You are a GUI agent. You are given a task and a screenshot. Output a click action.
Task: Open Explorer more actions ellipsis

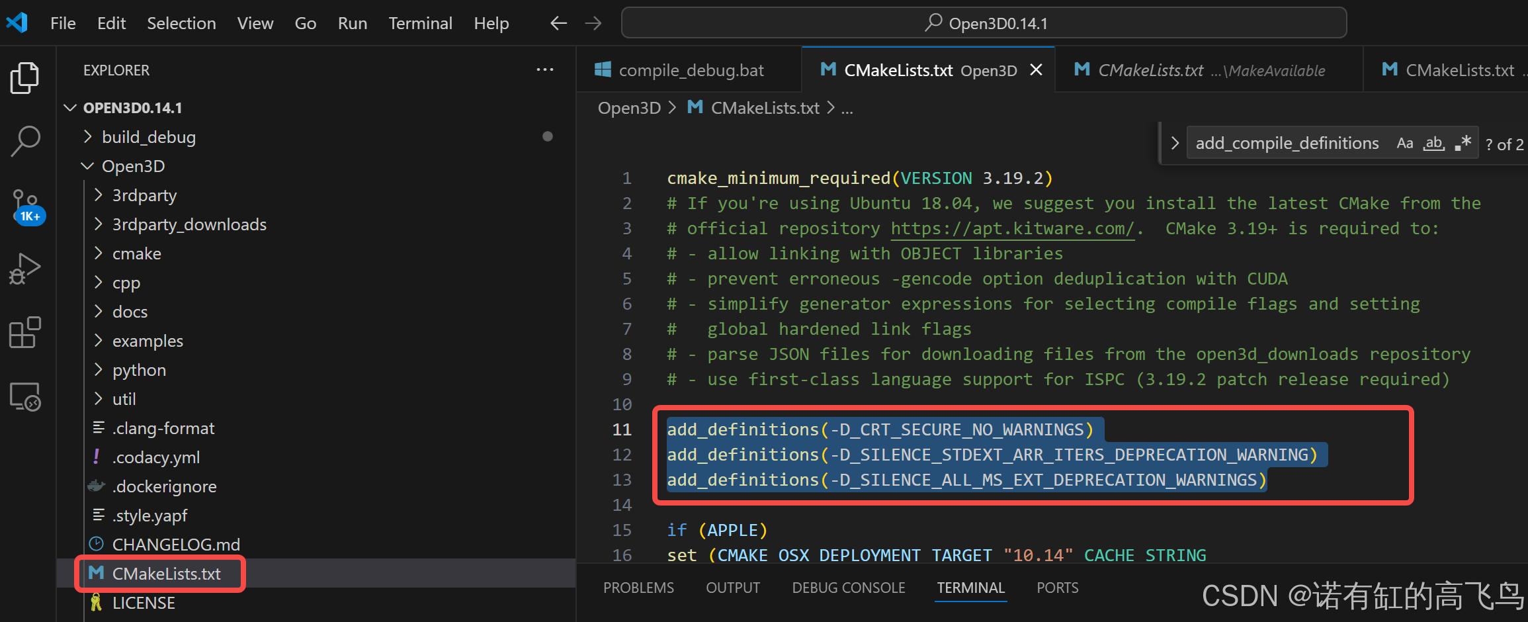pyautogui.click(x=545, y=69)
